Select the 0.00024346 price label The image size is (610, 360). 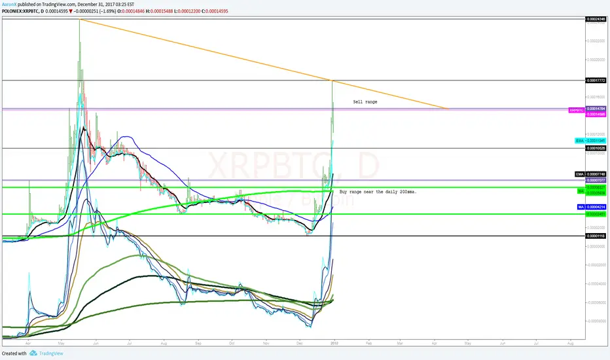point(596,19)
